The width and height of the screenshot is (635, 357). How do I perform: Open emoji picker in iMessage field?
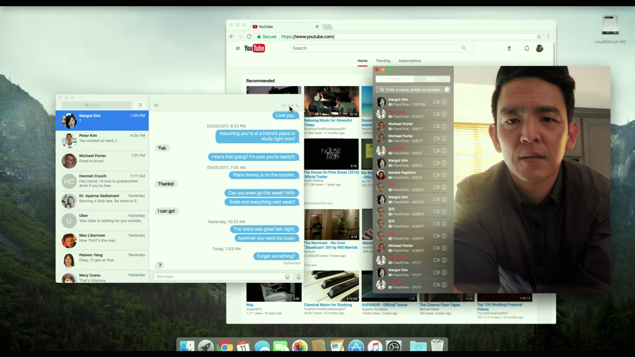(287, 277)
